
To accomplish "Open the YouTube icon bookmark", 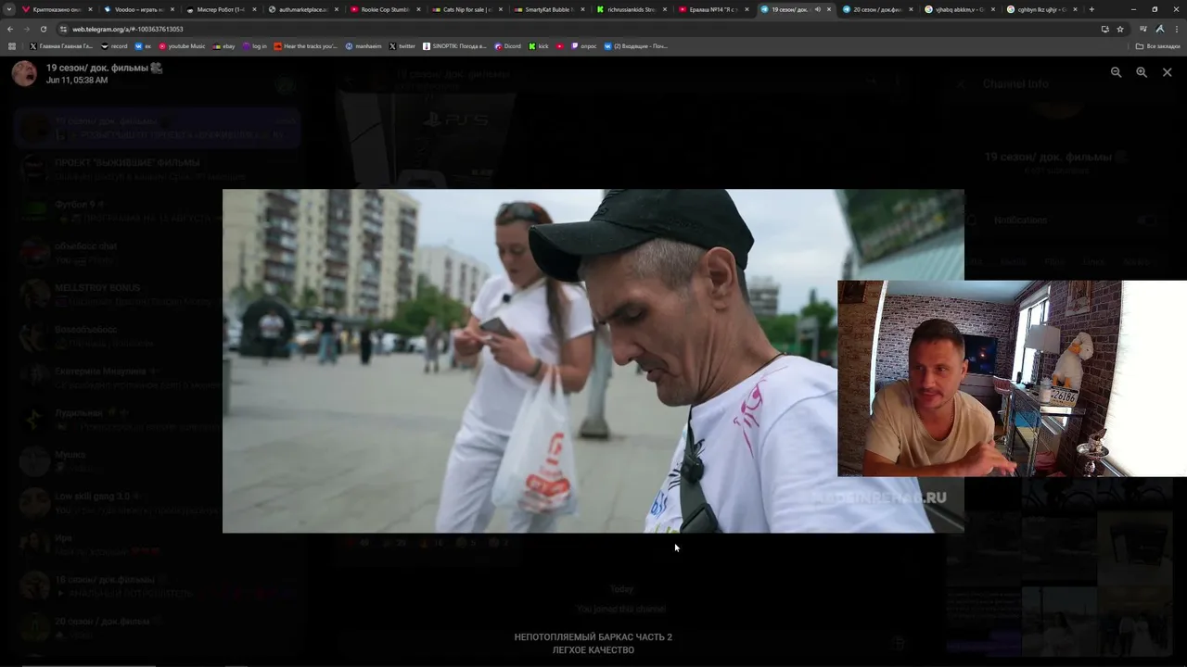I will click(560, 45).
